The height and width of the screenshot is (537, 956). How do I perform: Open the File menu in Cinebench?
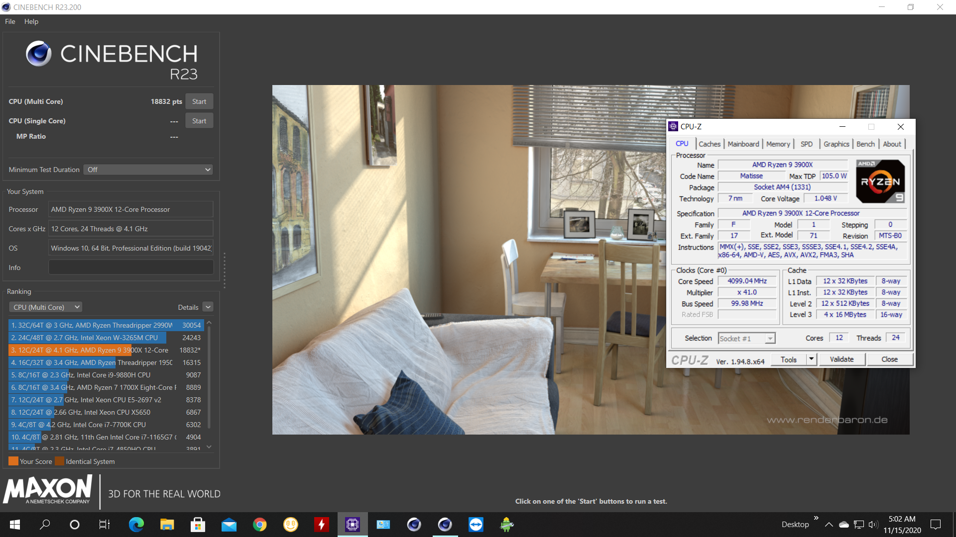[x=10, y=22]
